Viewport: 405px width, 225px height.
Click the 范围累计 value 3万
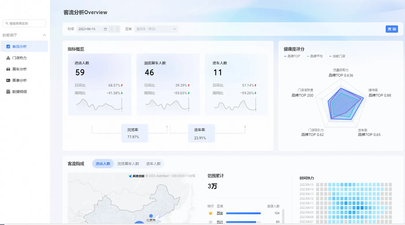[212, 186]
